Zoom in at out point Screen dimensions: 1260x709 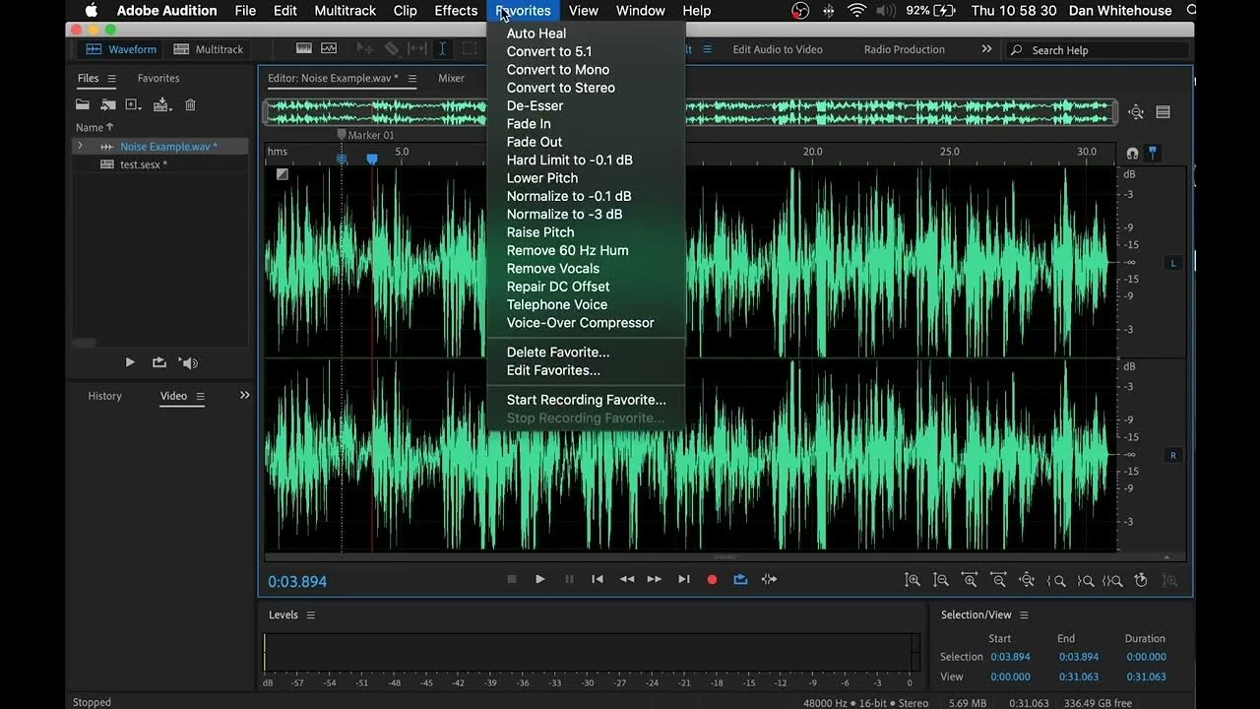click(1086, 581)
